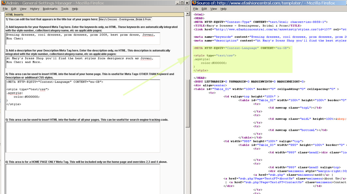Click the <div align=center> line in source
Screen dimensions: 347x194
pyautogui.click(x=210, y=85)
